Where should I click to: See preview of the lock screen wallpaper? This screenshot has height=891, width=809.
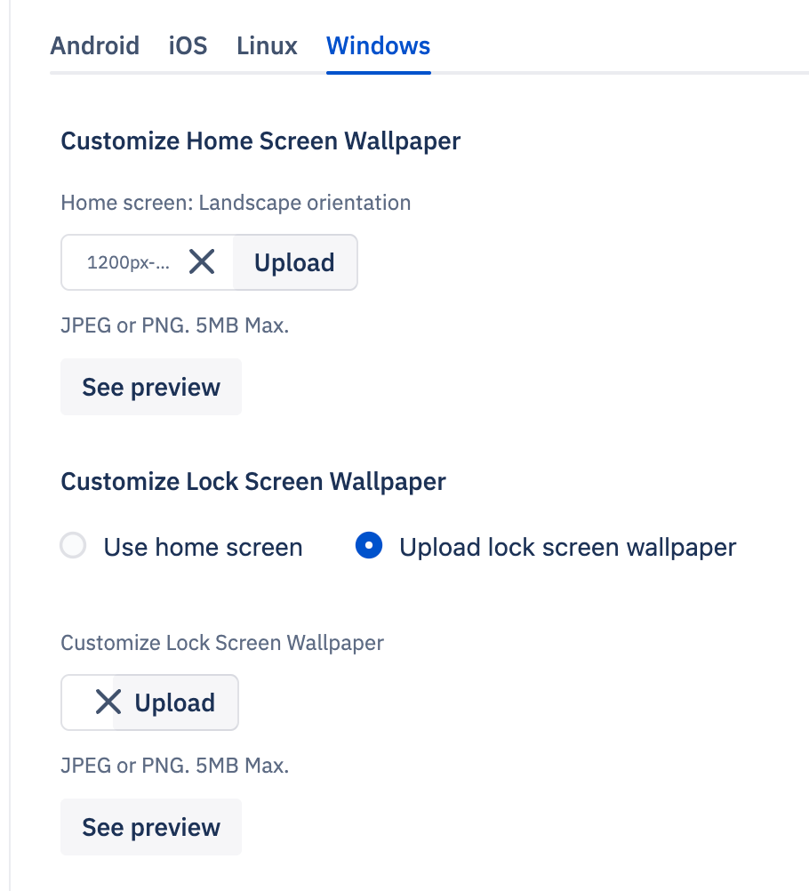[x=150, y=826]
